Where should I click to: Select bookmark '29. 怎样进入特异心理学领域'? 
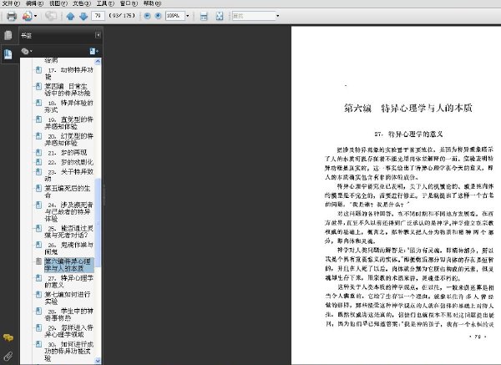68,331
